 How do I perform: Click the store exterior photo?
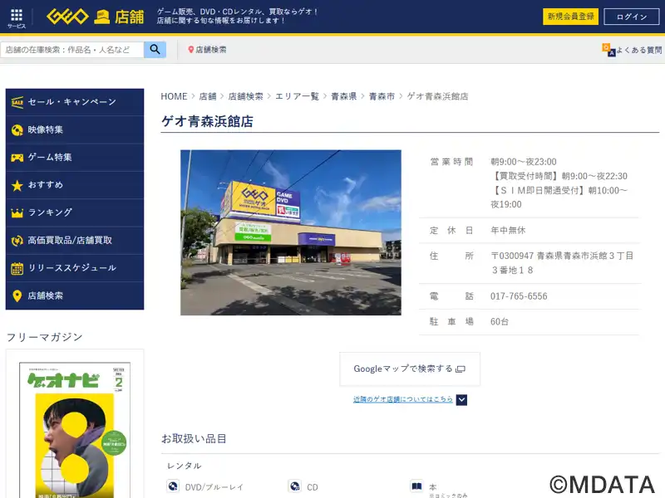tap(290, 232)
